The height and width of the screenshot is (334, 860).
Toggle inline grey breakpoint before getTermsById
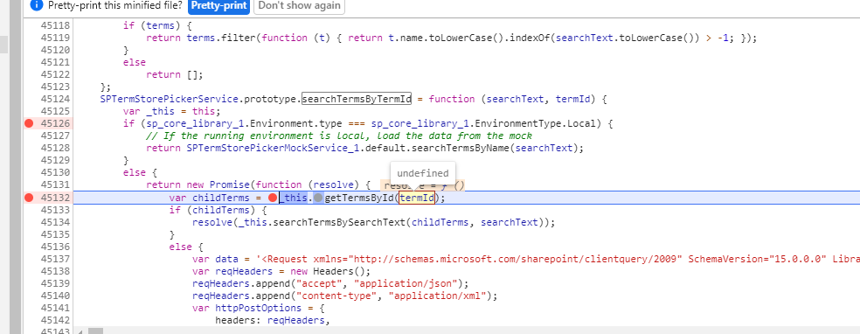point(318,198)
